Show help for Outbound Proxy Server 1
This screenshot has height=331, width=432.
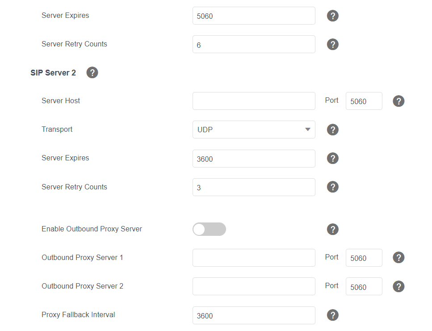pyautogui.click(x=398, y=258)
